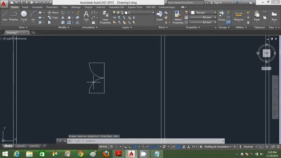Open the Output ribbon tab
Image resolution: width=281 pixels, height=158 pixels.
(x=88, y=7)
